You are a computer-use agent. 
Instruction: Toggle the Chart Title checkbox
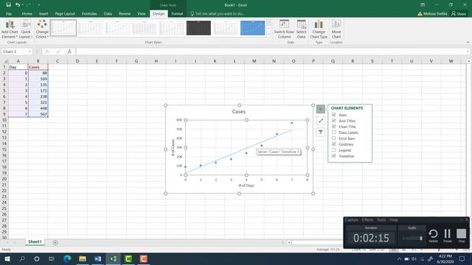coord(334,127)
